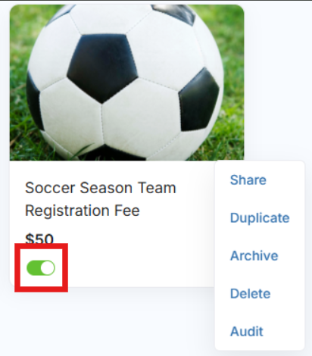Share the team registration fee product

pos(248,180)
